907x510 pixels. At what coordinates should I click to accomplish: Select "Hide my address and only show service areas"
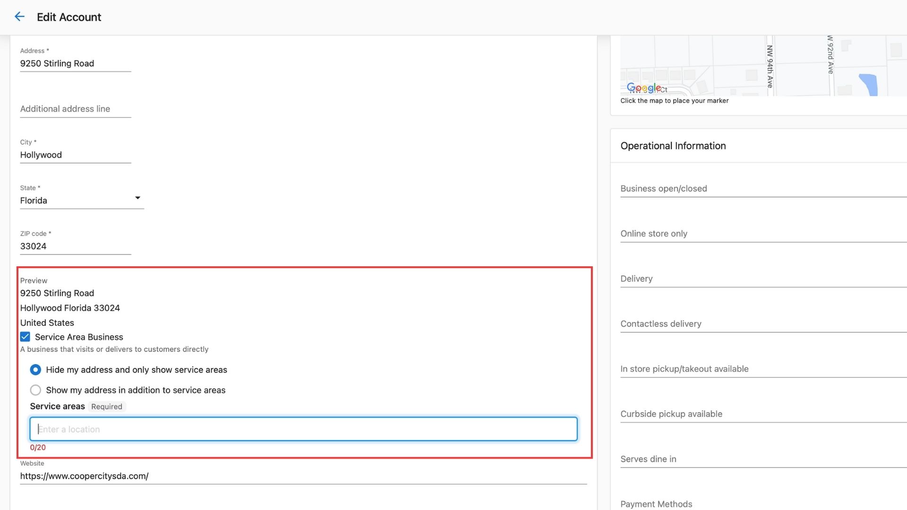pyautogui.click(x=35, y=370)
